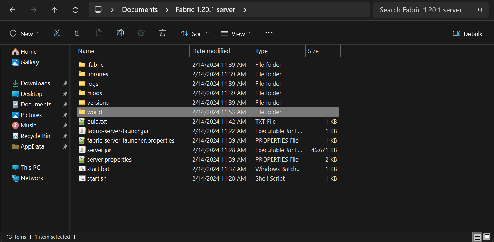Click the search magnifier icon
Image resolution: width=494 pixels, height=242 pixels.
pyautogui.click(x=480, y=10)
